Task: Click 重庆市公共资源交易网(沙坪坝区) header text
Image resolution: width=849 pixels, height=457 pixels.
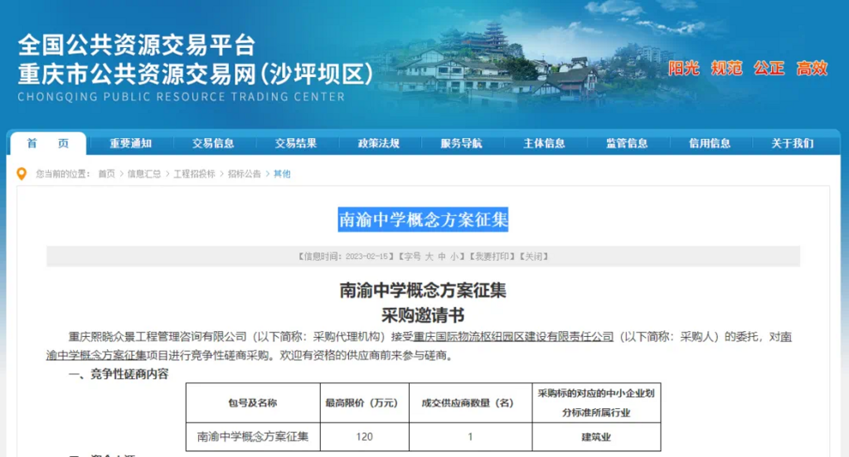Action: (x=196, y=74)
